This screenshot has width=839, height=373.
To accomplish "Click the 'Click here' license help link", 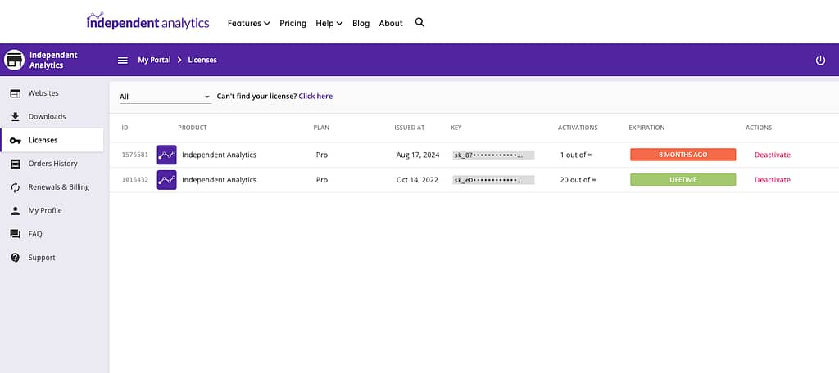I will pos(315,97).
